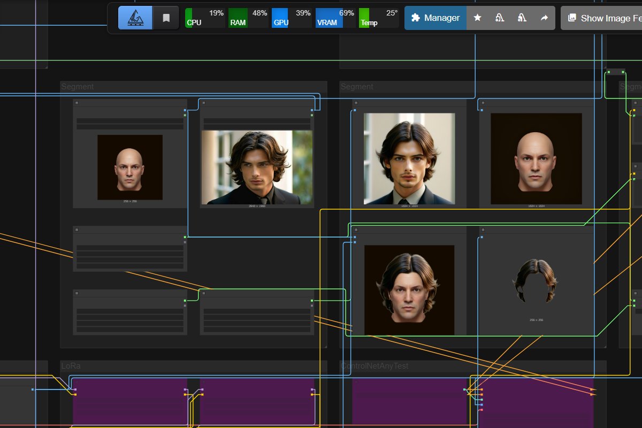
Task: Click the puzzle-piece icon on Manager button
Action: tap(415, 18)
